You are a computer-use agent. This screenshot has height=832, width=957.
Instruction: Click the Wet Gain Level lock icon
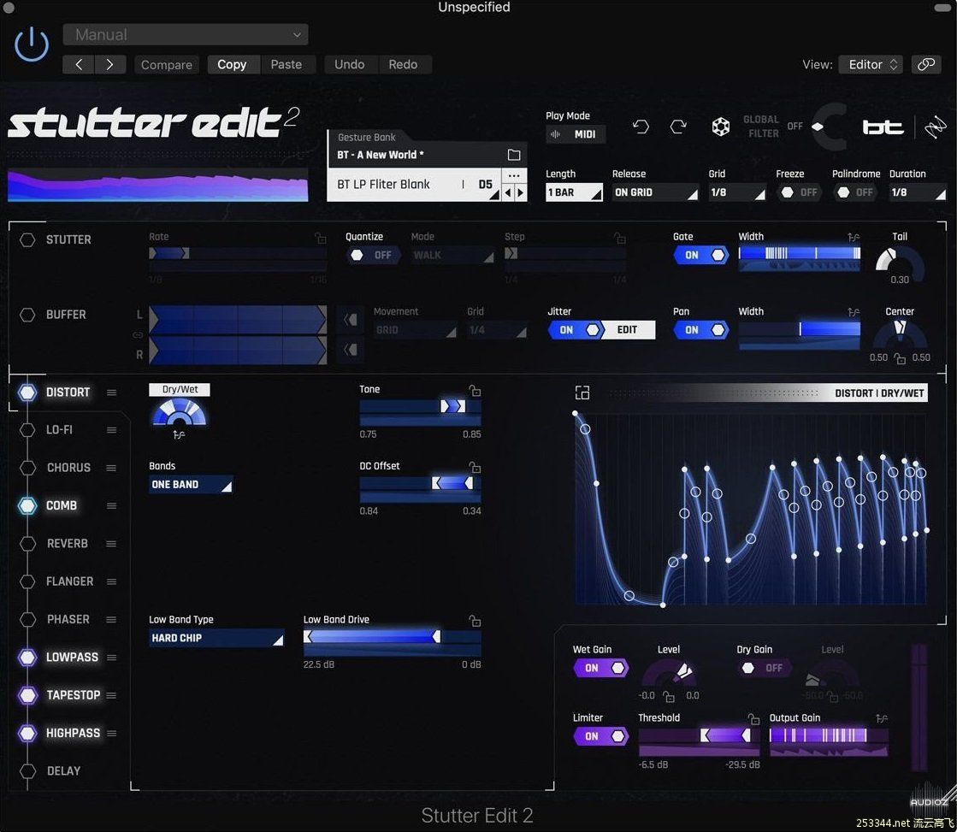pos(669,697)
